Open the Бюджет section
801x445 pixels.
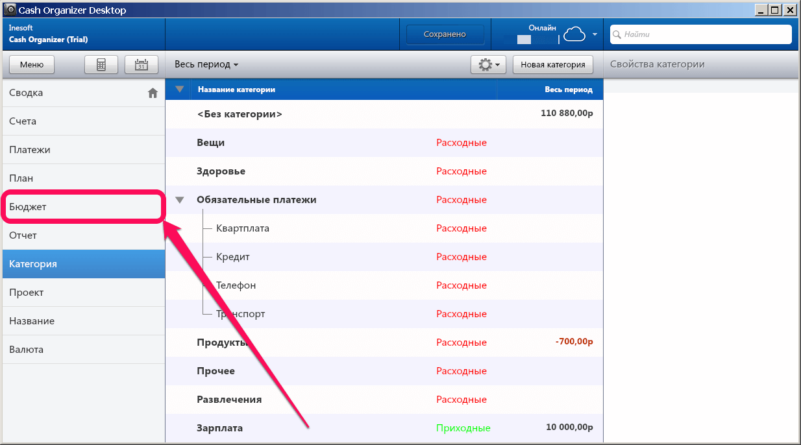(x=82, y=207)
